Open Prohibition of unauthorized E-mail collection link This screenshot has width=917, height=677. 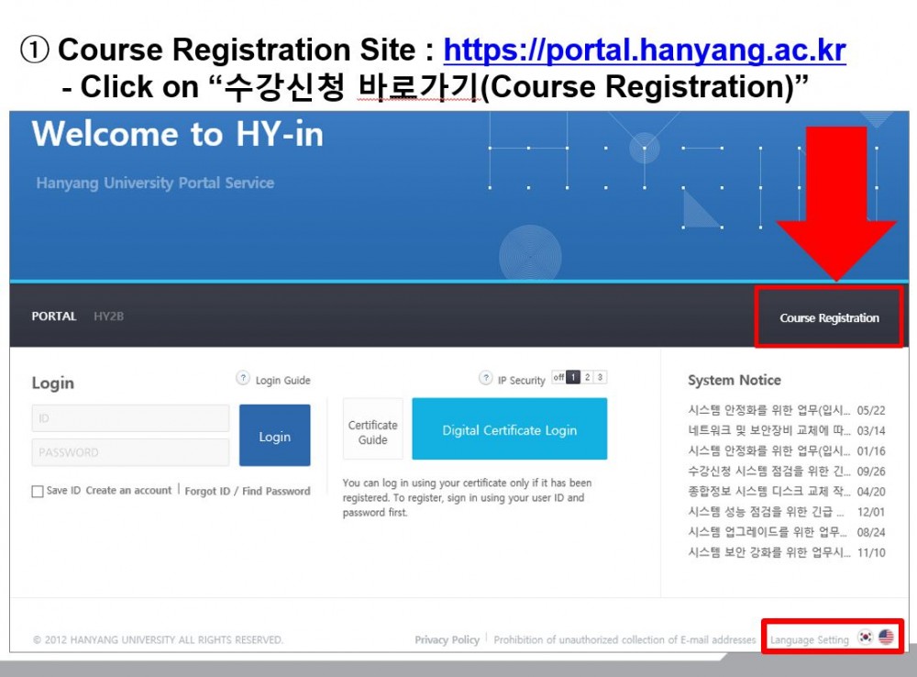coord(624,639)
